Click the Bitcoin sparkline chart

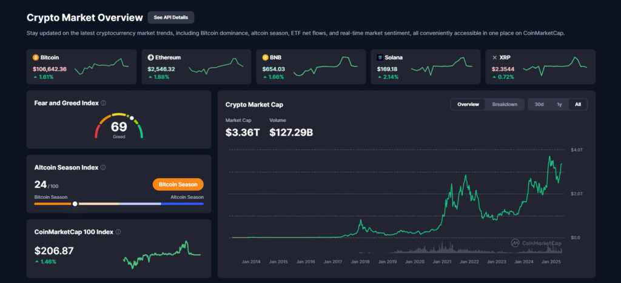101,67
